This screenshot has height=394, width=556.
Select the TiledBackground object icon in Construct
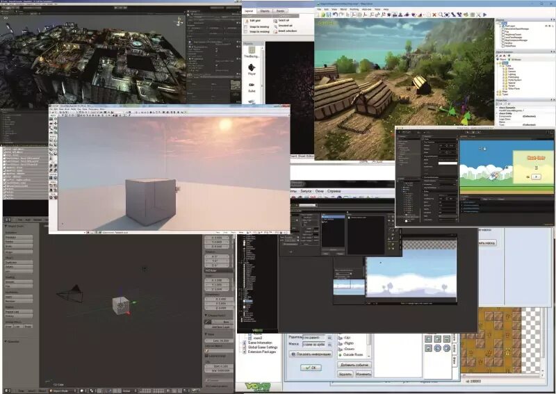pos(252,50)
